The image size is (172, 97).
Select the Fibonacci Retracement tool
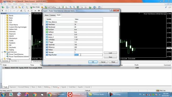(x=25, y=11)
